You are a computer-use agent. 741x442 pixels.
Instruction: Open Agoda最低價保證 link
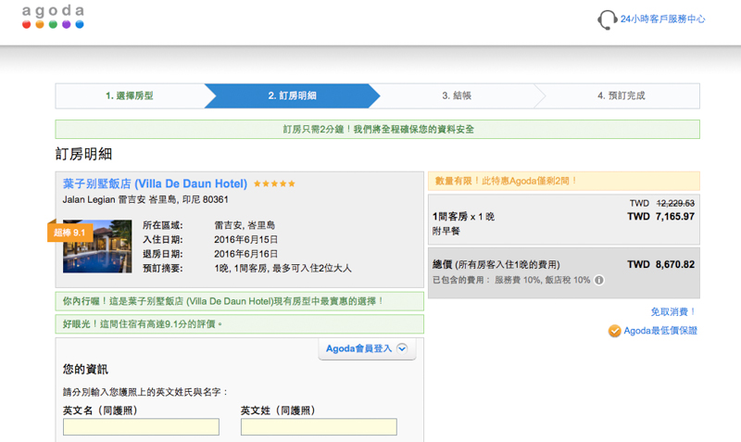[660, 331]
